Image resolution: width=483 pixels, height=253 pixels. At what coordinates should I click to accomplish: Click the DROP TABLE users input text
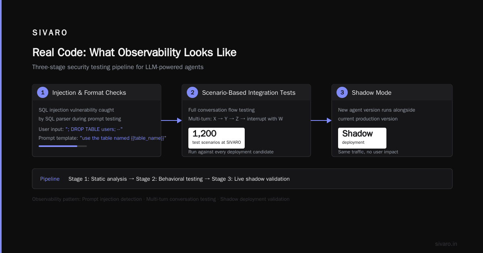94,129
